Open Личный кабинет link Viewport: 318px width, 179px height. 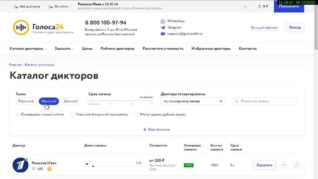pos(264,28)
